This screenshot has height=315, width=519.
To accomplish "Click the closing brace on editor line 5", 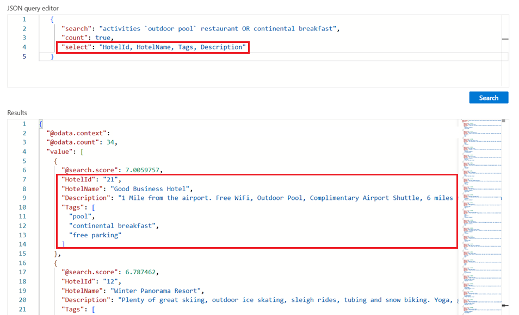I will (x=52, y=56).
